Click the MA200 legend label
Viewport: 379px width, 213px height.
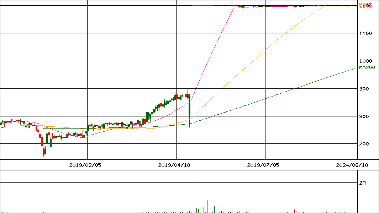click(367, 67)
